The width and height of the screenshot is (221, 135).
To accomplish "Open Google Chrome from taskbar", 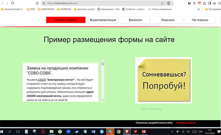I will point(119,132).
